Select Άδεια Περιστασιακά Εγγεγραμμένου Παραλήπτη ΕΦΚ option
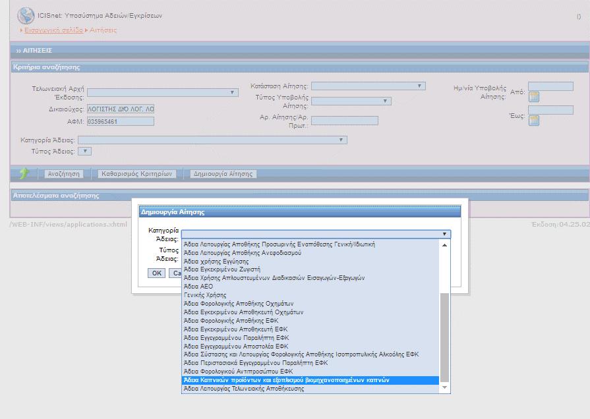This screenshot has height=419, width=590. coord(310,363)
